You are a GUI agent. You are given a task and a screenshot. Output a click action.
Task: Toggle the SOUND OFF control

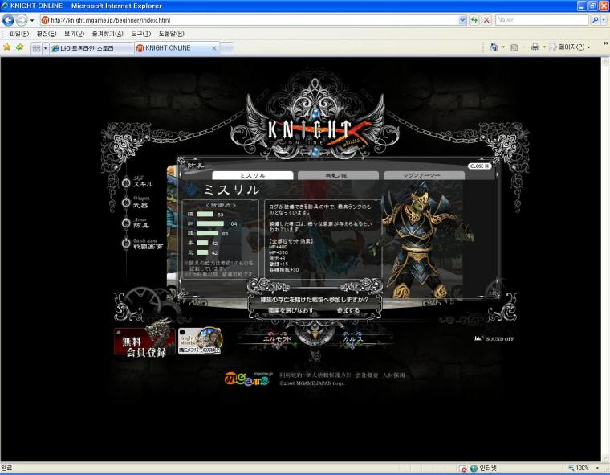[494, 339]
